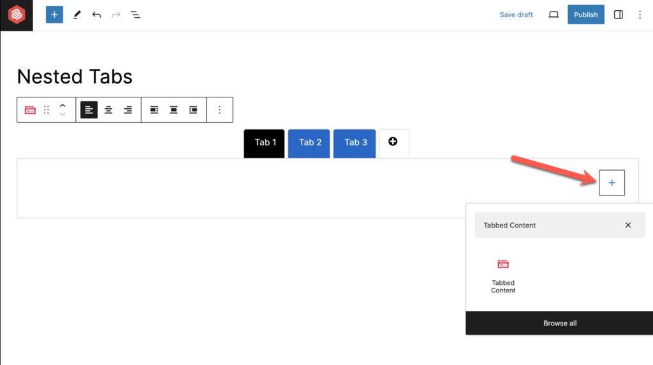The image size is (653, 365).
Task: Switch to Tab 3
Action: click(x=355, y=143)
